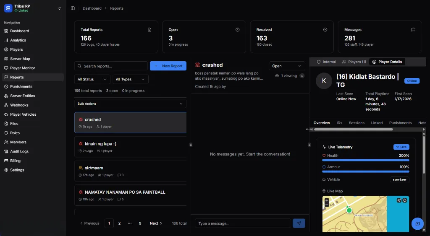
Task: Select the crashed report in the list
Action: 130,123
